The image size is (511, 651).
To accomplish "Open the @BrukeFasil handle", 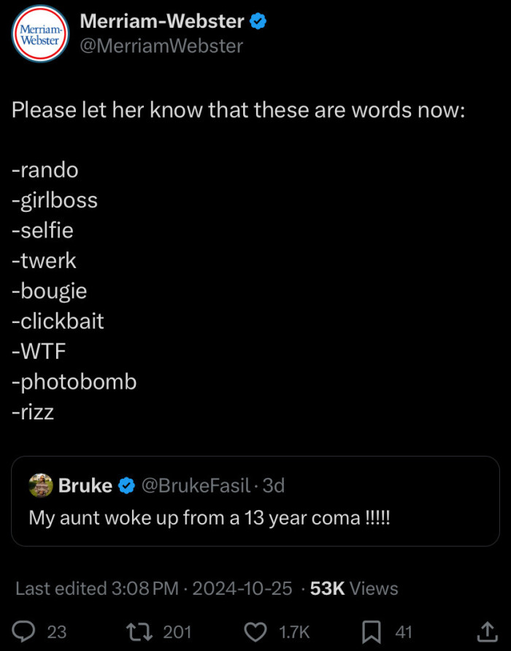I will point(195,485).
